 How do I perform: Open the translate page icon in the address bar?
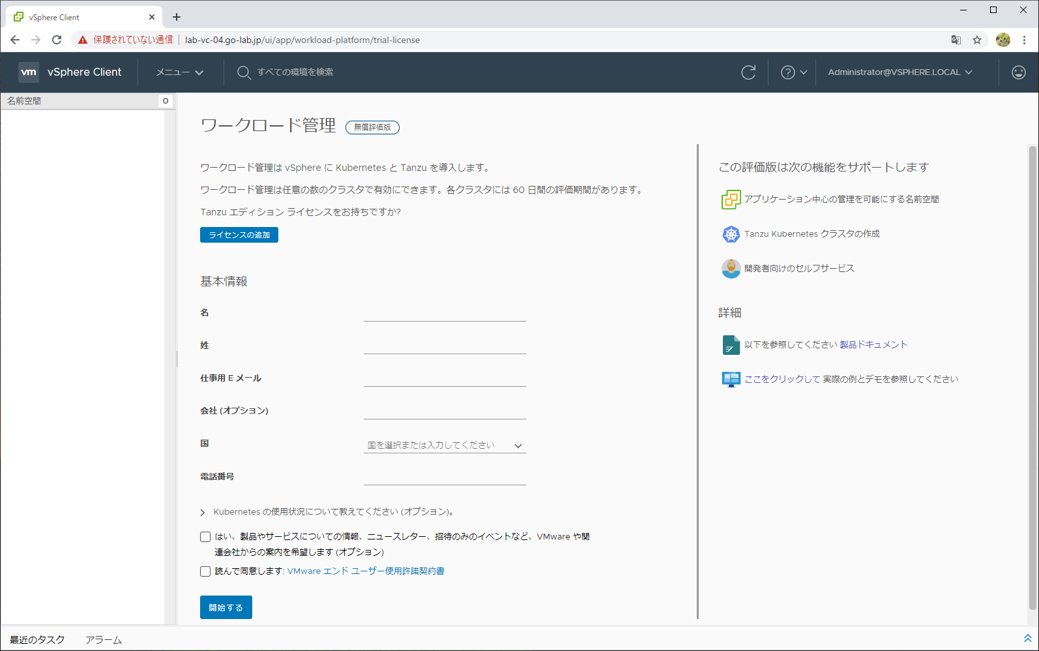tap(956, 40)
